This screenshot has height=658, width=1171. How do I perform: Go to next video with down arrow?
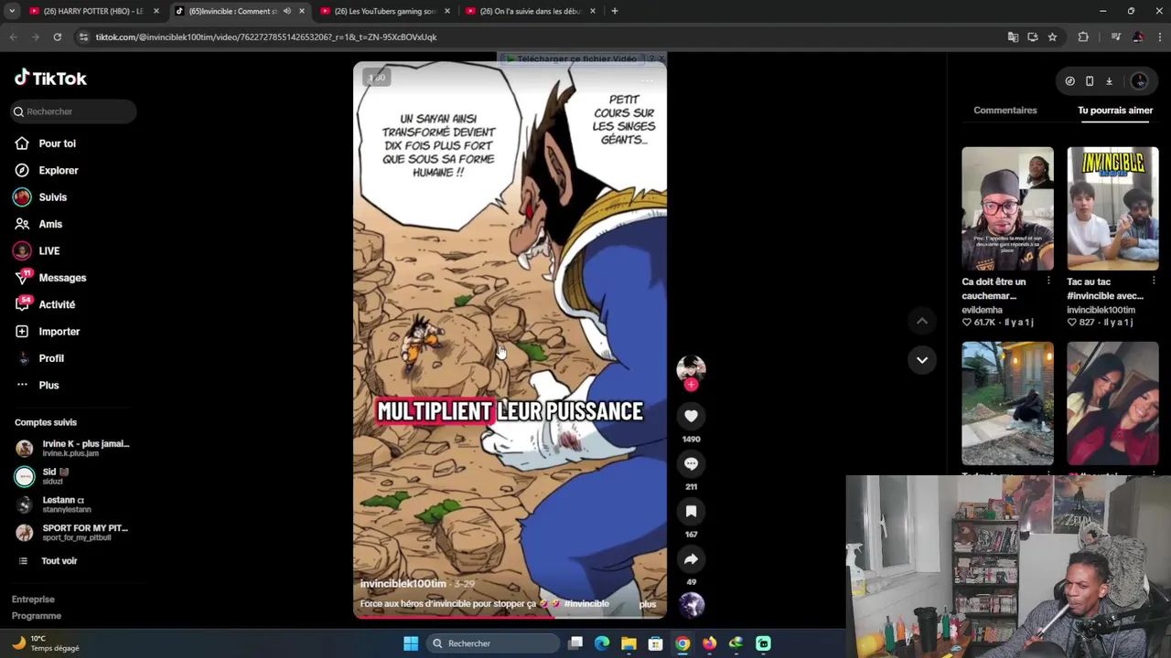coord(922,360)
